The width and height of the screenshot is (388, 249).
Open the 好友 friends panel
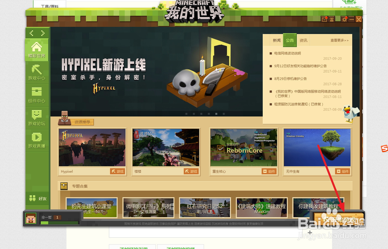point(38,198)
